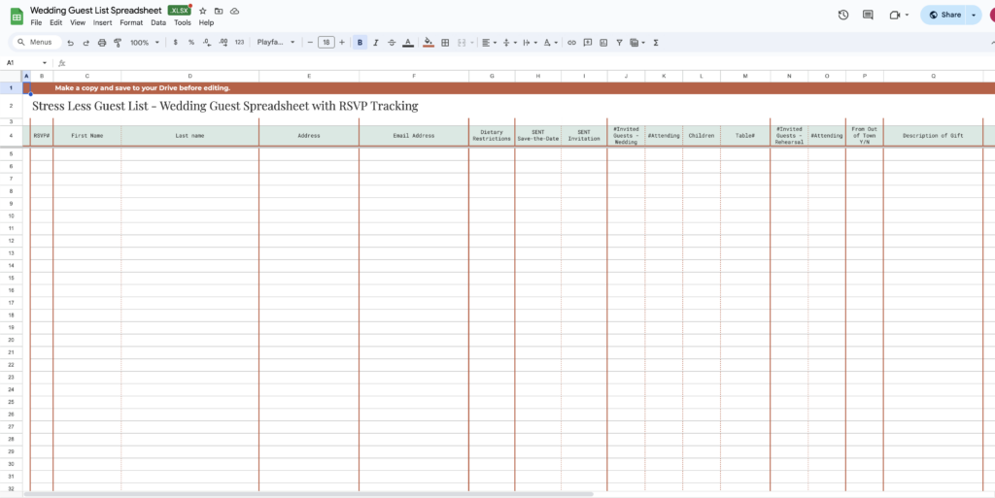Click the font size input box
Viewport: 995px width, 498px height.
(326, 43)
